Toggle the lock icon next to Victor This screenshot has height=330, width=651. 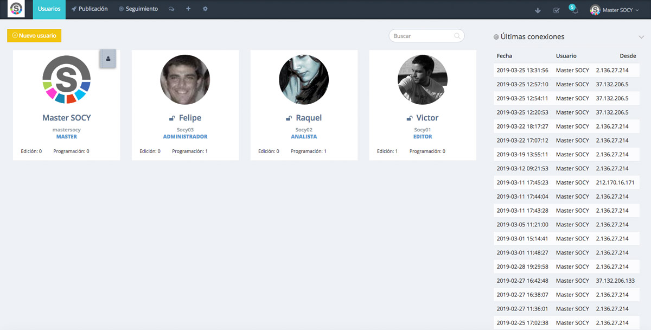(x=410, y=118)
